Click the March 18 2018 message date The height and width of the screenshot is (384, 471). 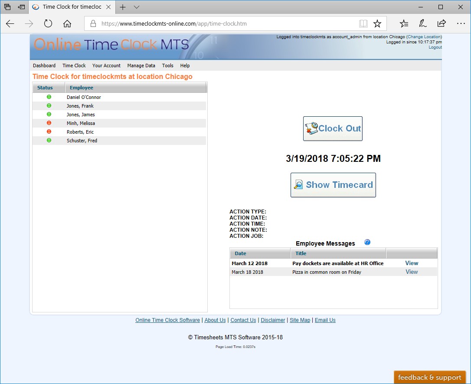coord(247,272)
